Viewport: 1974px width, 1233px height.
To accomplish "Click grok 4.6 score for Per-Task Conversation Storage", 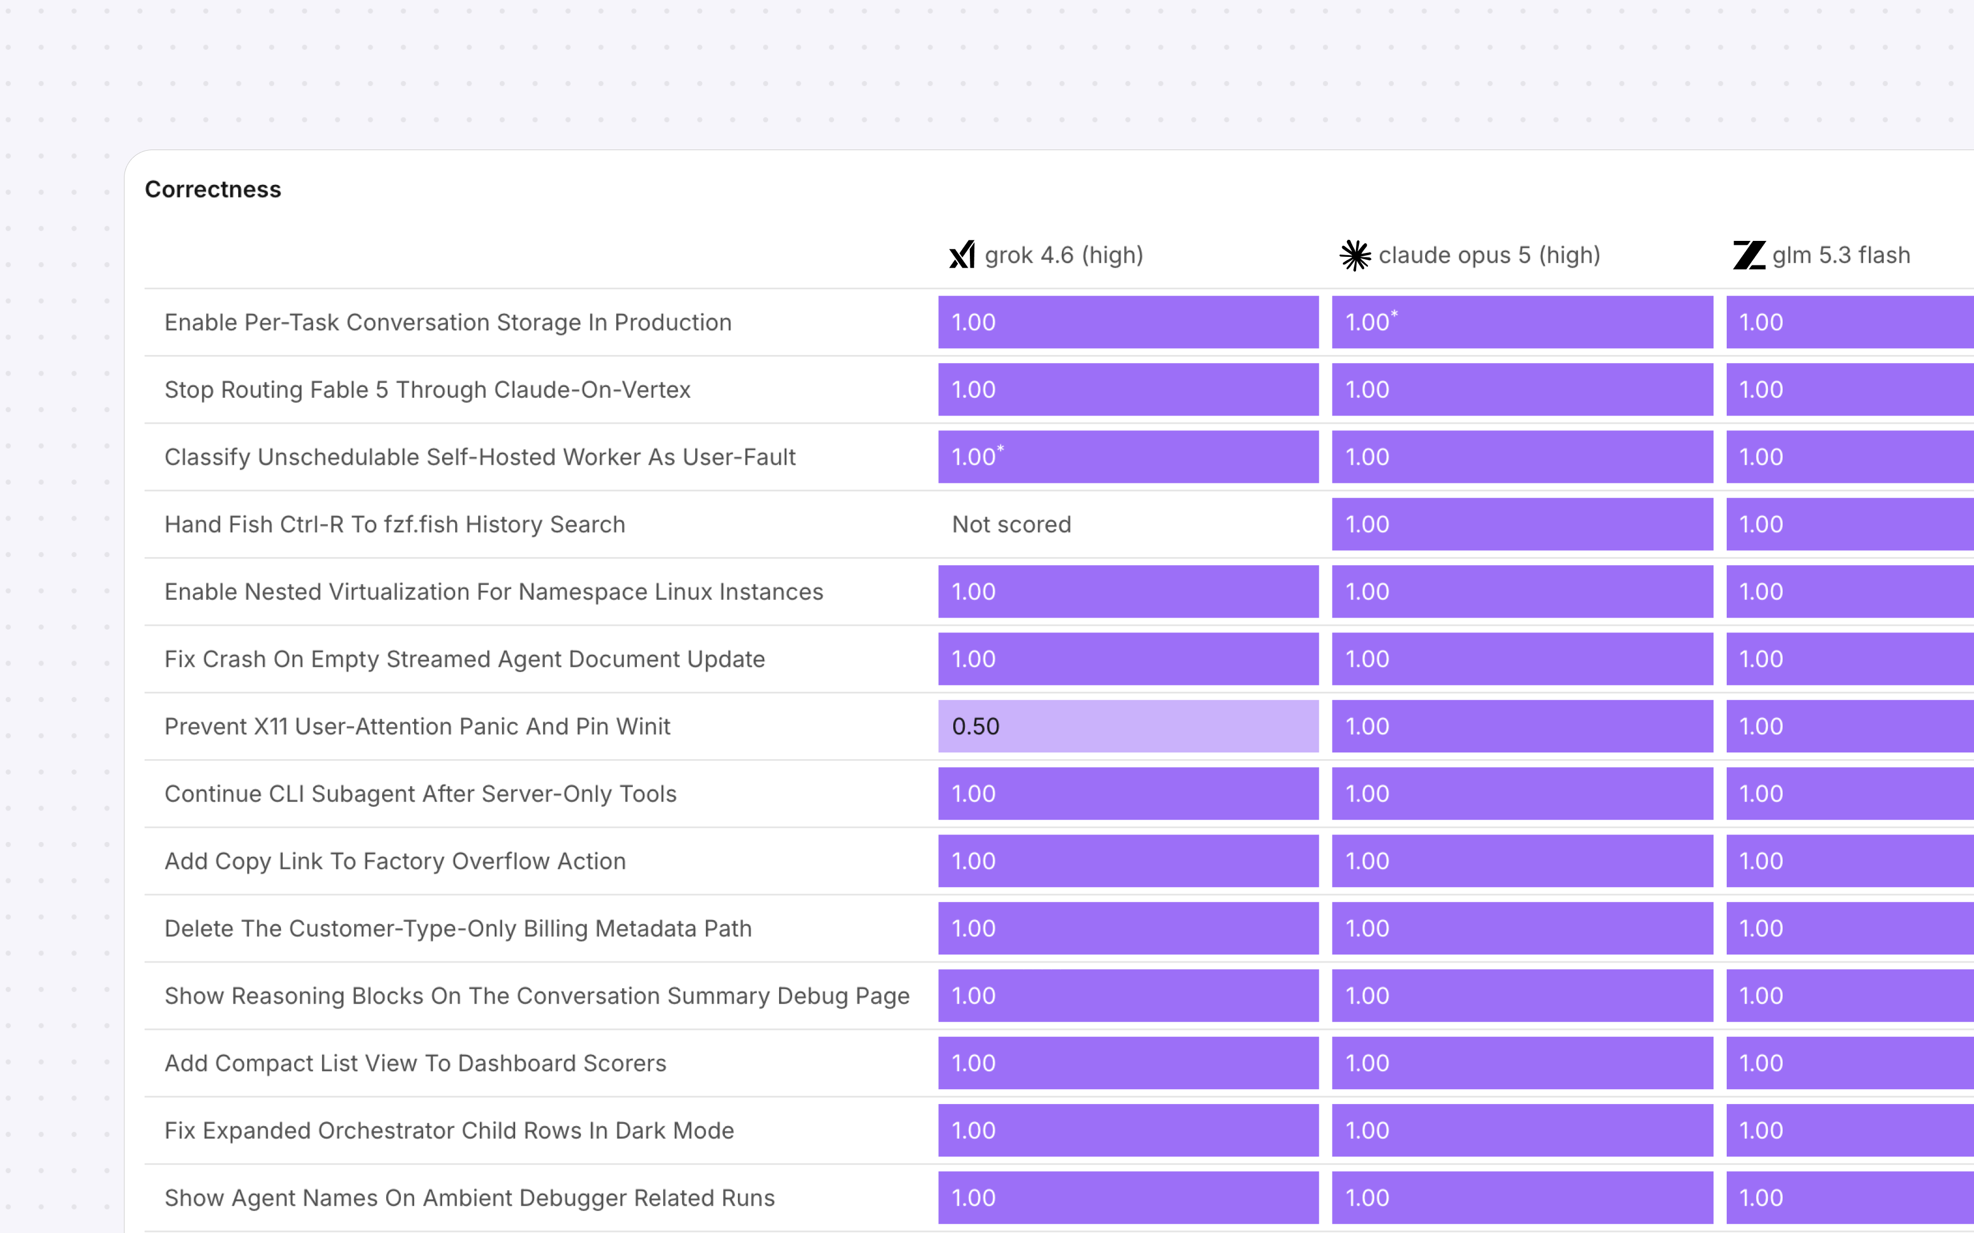I will [x=1128, y=322].
